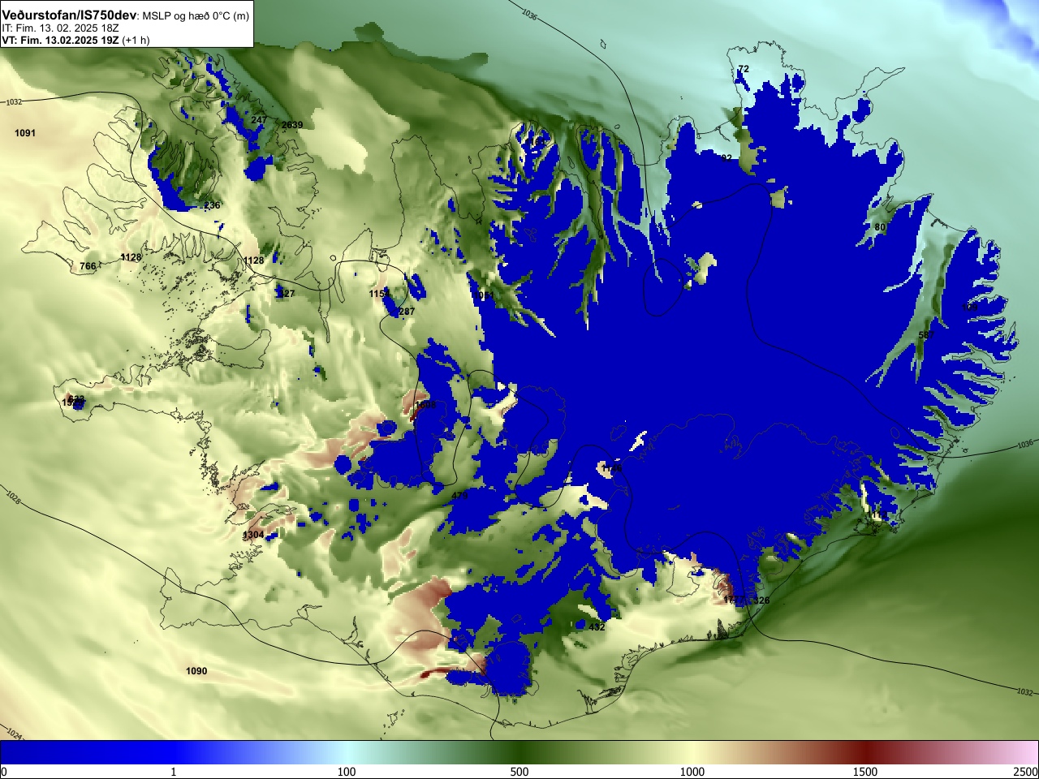Click the 236 height value on map
This screenshot has width=1039, height=779.
pos(212,205)
